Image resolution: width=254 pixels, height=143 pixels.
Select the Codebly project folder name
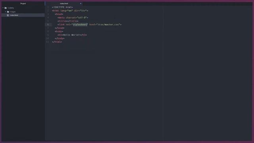coord(11,8)
